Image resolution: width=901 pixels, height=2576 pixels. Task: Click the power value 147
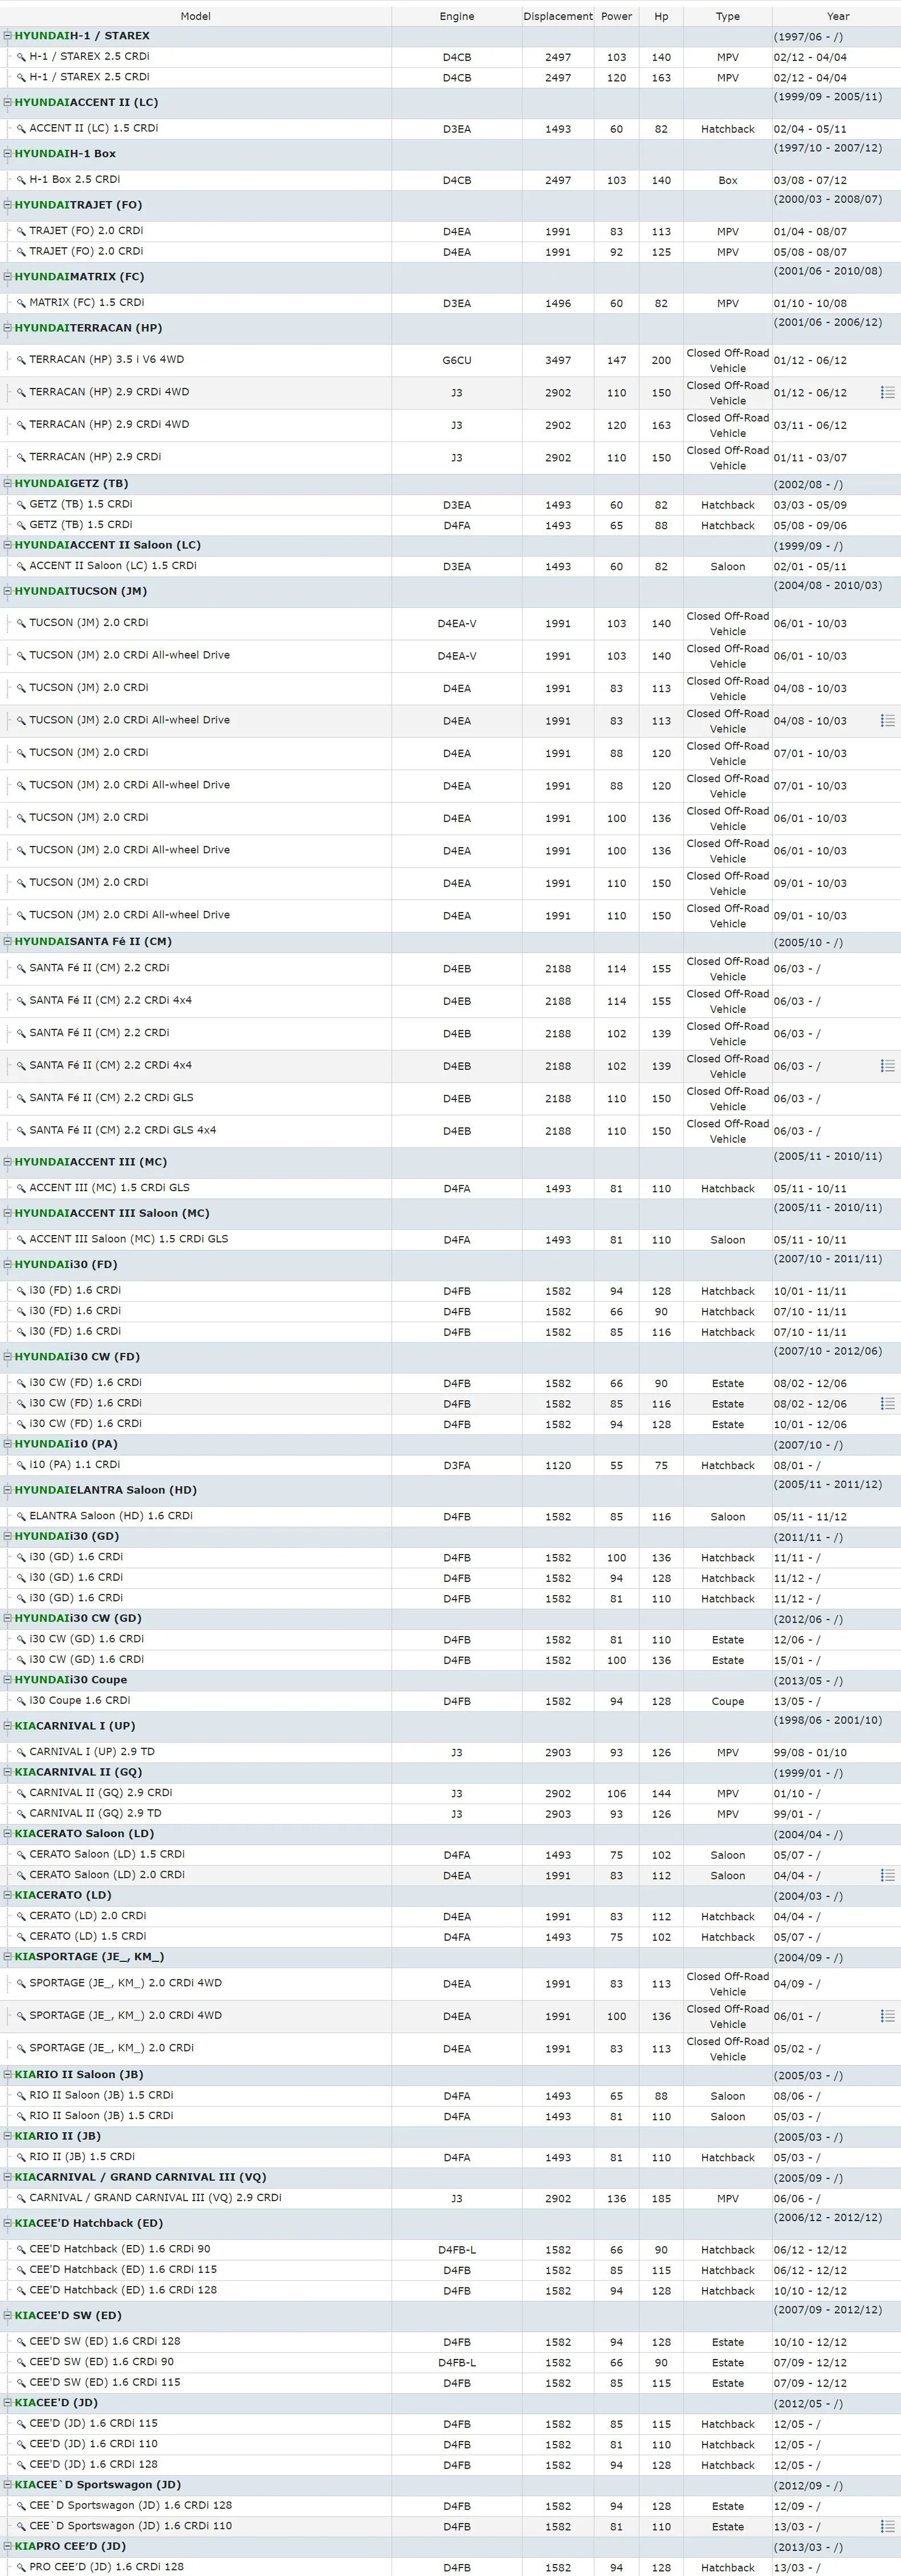(x=617, y=361)
